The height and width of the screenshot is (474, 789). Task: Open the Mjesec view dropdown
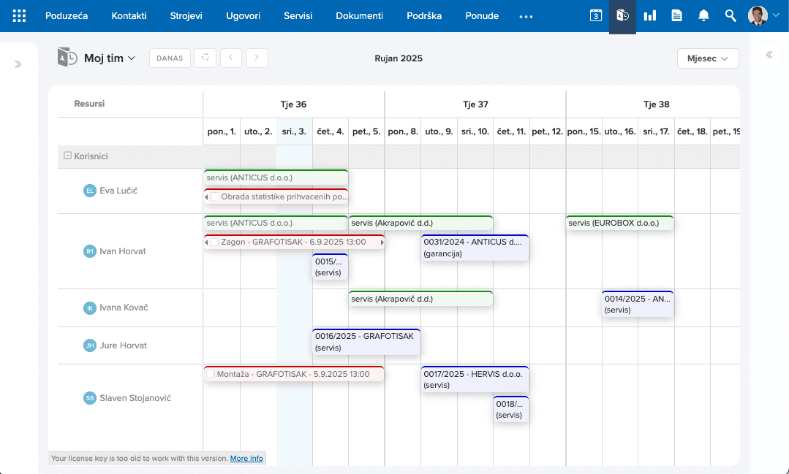(708, 58)
